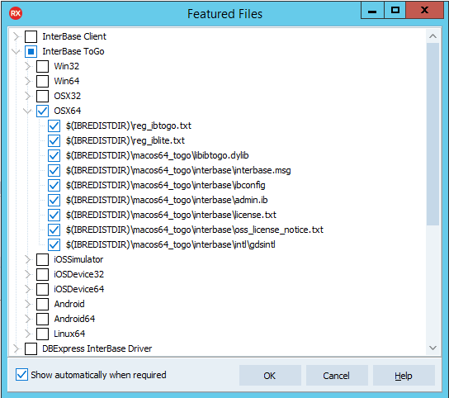The height and width of the screenshot is (398, 449).
Task: Expand the iOSDevice64 node
Action: click(x=28, y=289)
